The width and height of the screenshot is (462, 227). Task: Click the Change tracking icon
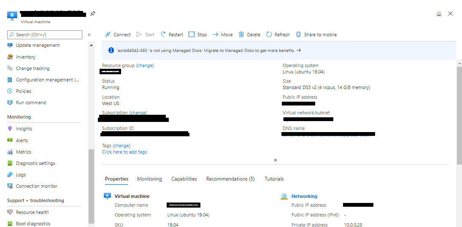pos(10,68)
